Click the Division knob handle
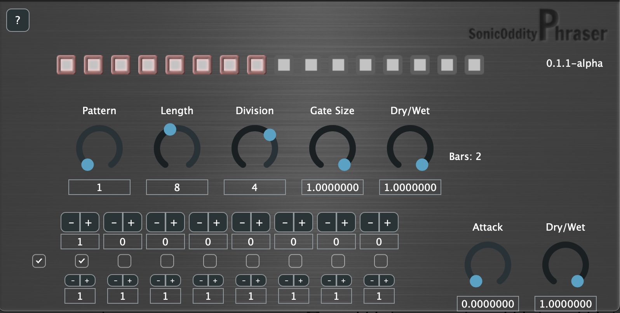The width and height of the screenshot is (620, 313). [x=270, y=135]
